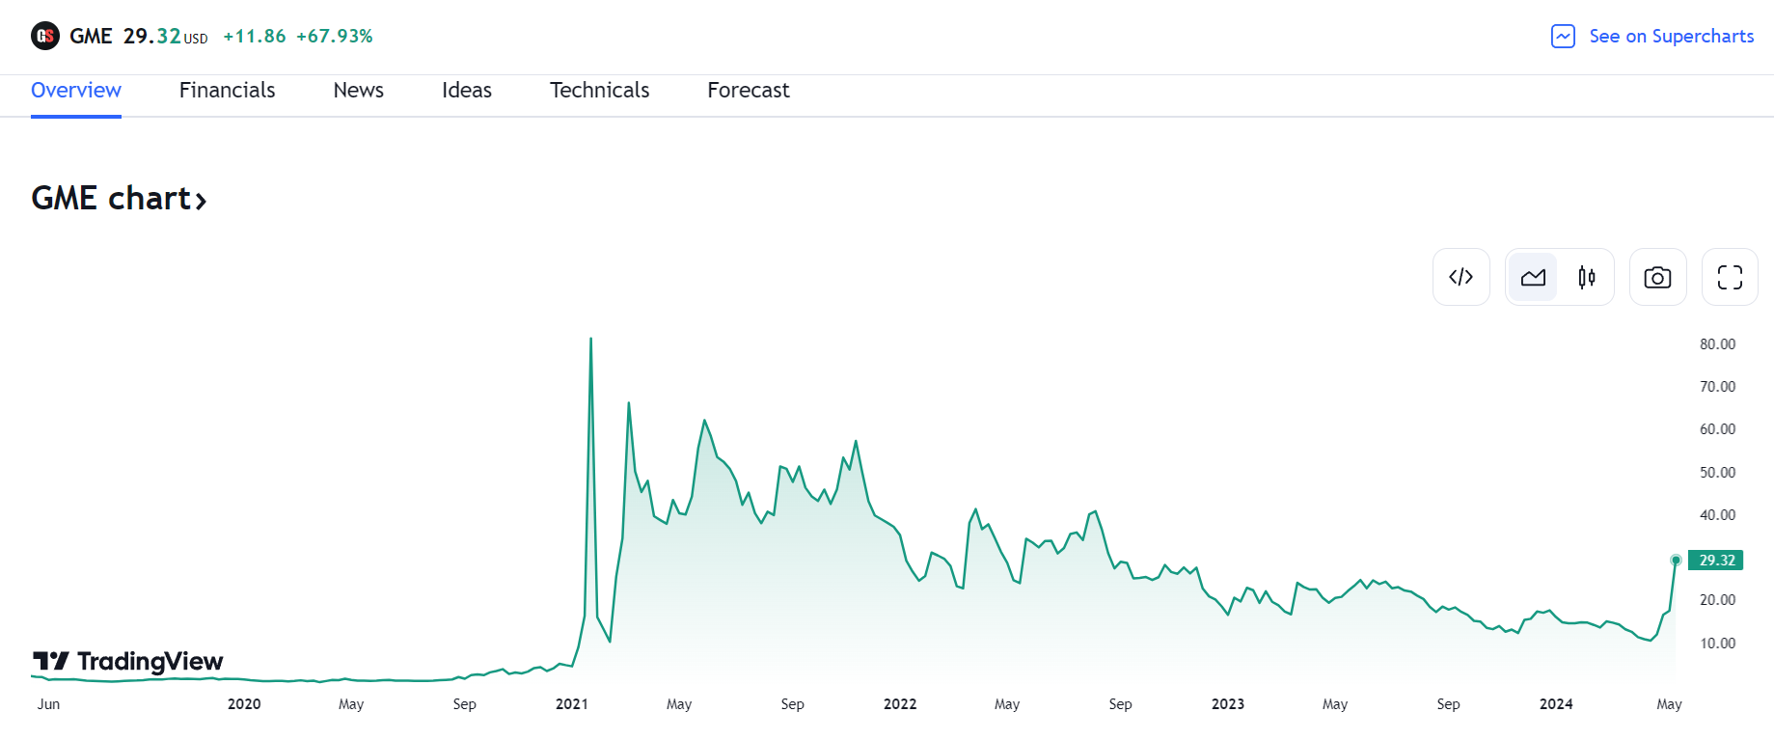Click the 2021 marker on time axis

coord(572,704)
